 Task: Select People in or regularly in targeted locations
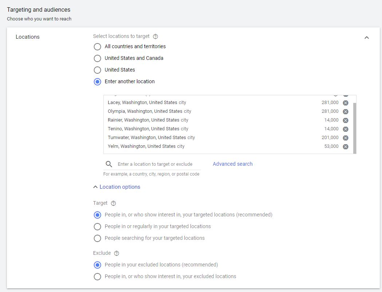point(97,227)
